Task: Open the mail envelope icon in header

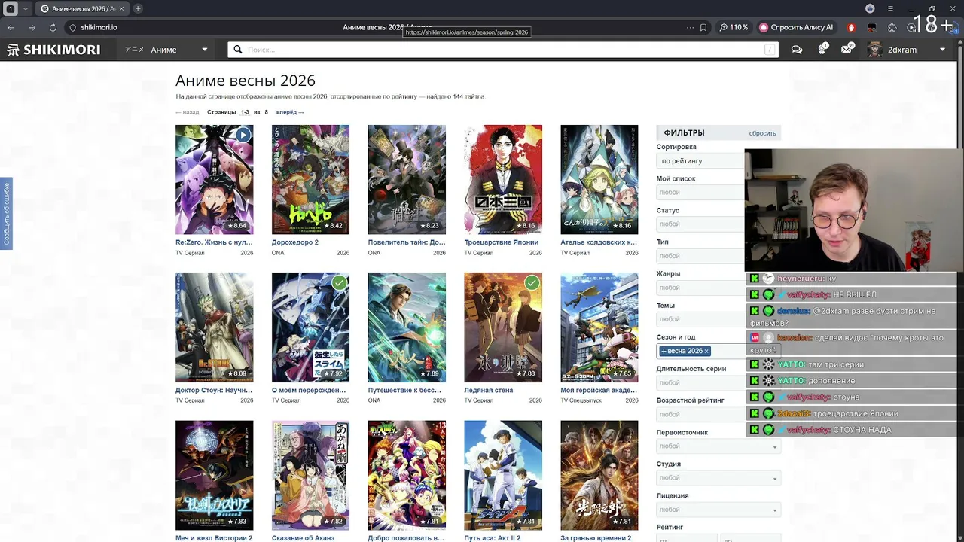Action: (847, 49)
